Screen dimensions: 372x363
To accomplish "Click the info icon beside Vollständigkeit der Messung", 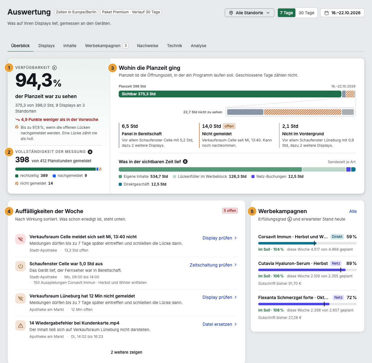I will click(90, 152).
